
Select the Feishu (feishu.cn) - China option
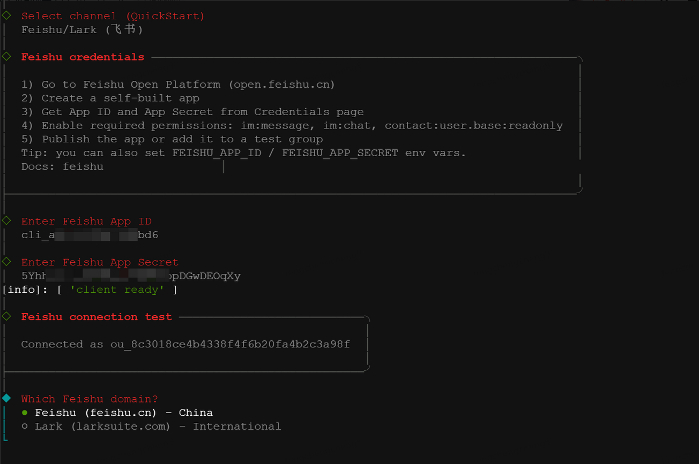(124, 413)
